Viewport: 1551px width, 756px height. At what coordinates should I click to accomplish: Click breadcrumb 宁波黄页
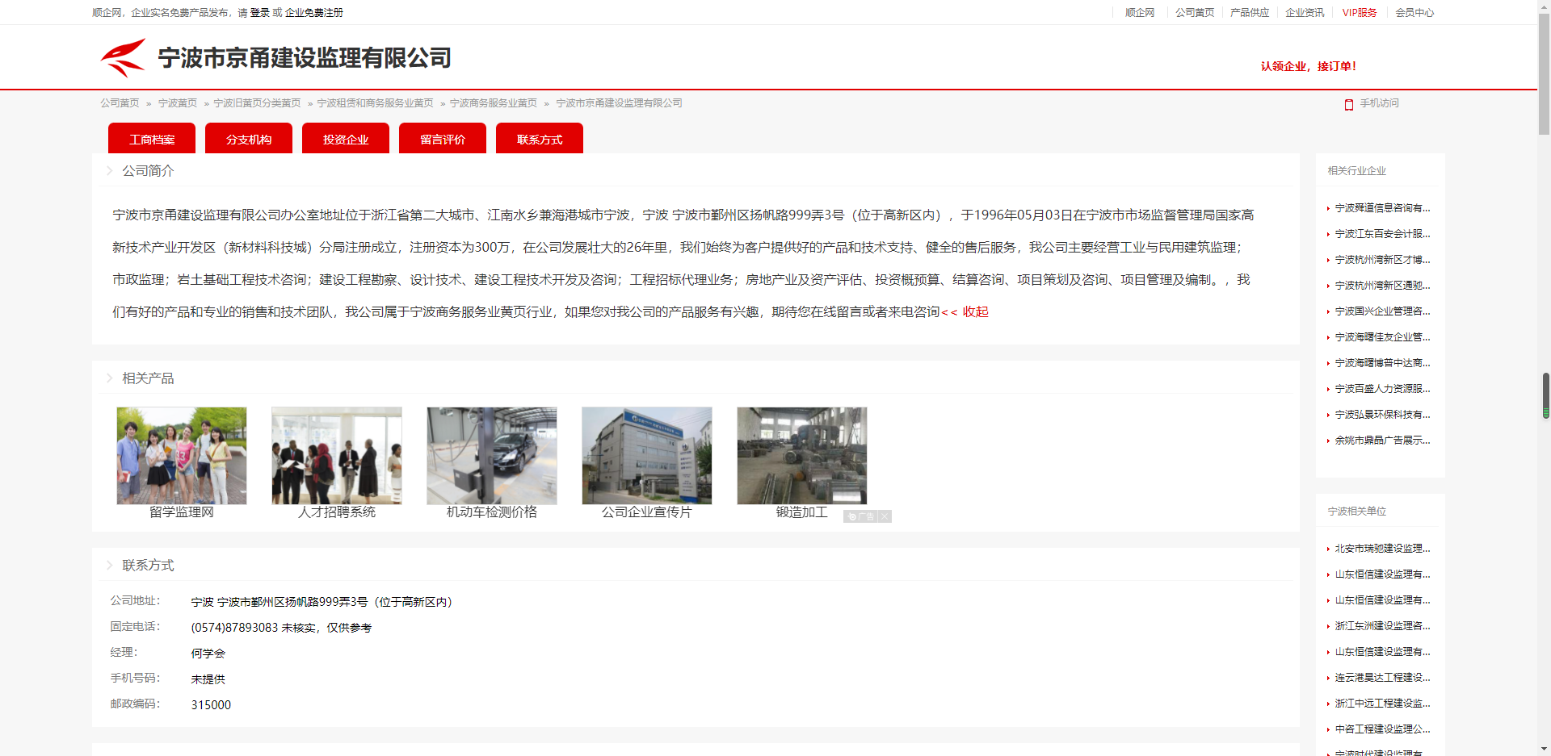pyautogui.click(x=178, y=103)
